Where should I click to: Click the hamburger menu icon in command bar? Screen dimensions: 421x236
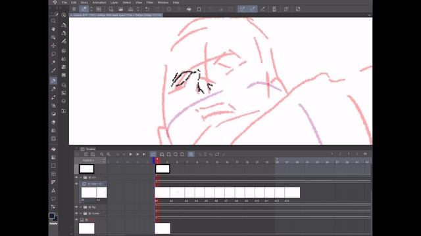(x=74, y=9)
